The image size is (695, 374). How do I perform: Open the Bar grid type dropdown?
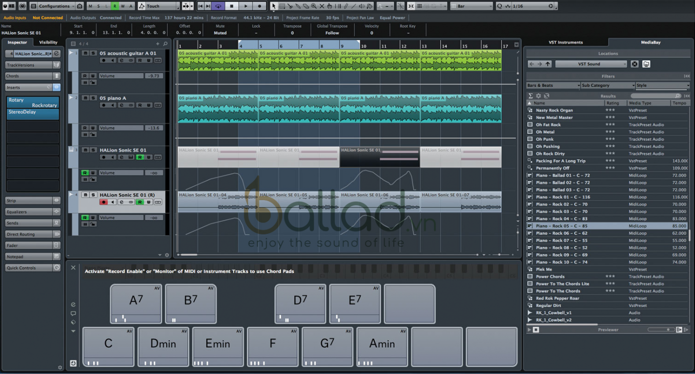click(472, 6)
